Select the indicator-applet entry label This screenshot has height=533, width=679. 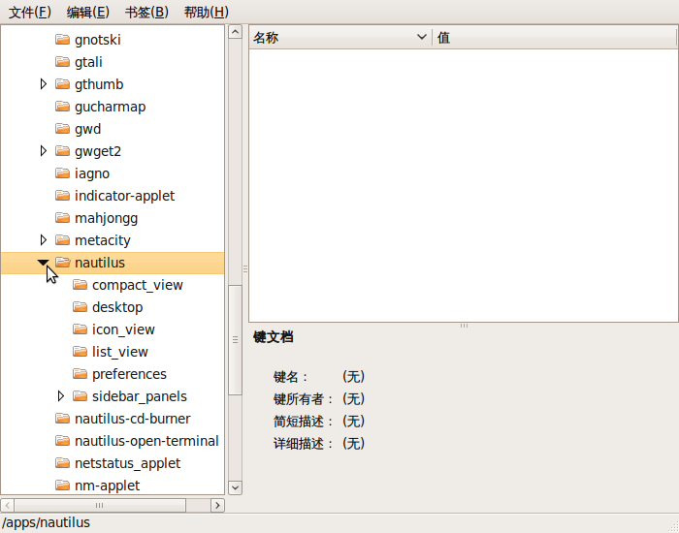[124, 196]
